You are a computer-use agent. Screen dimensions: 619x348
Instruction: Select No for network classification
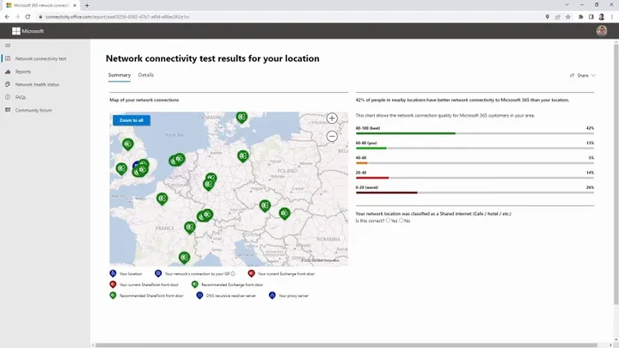pos(401,221)
